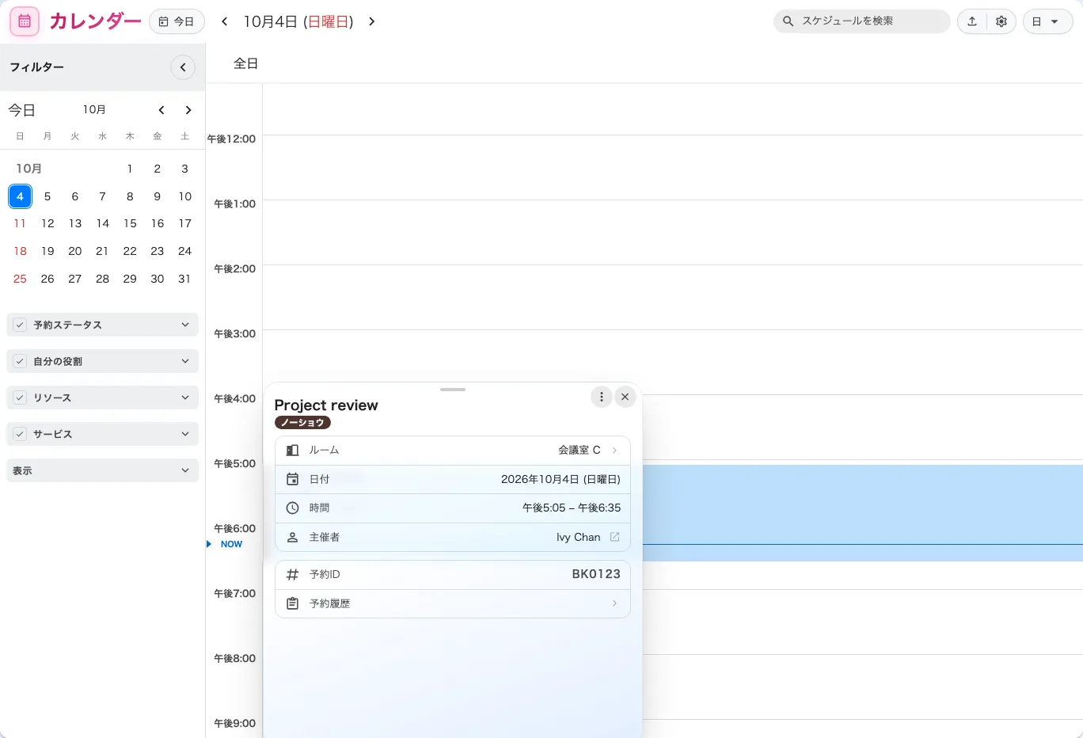Open the more options menu in Project review
This screenshot has width=1083, height=738.
[x=602, y=397]
